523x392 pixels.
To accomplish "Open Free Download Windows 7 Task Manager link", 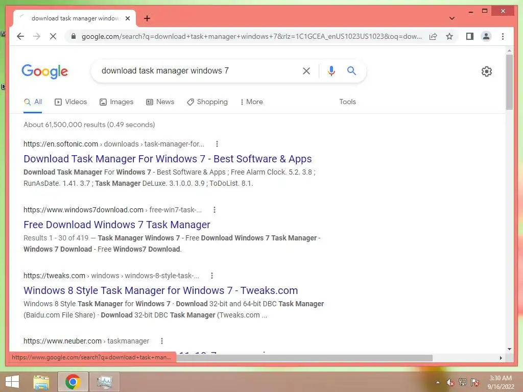I will point(117,225).
